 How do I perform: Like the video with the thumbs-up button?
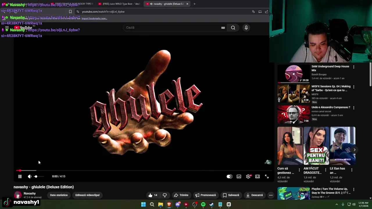pyautogui.click(x=153, y=195)
